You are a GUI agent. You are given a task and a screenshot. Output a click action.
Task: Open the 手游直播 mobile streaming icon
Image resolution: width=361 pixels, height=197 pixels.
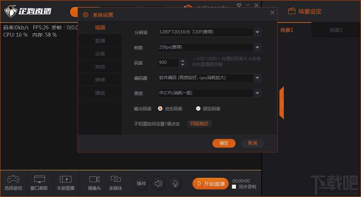(66, 179)
